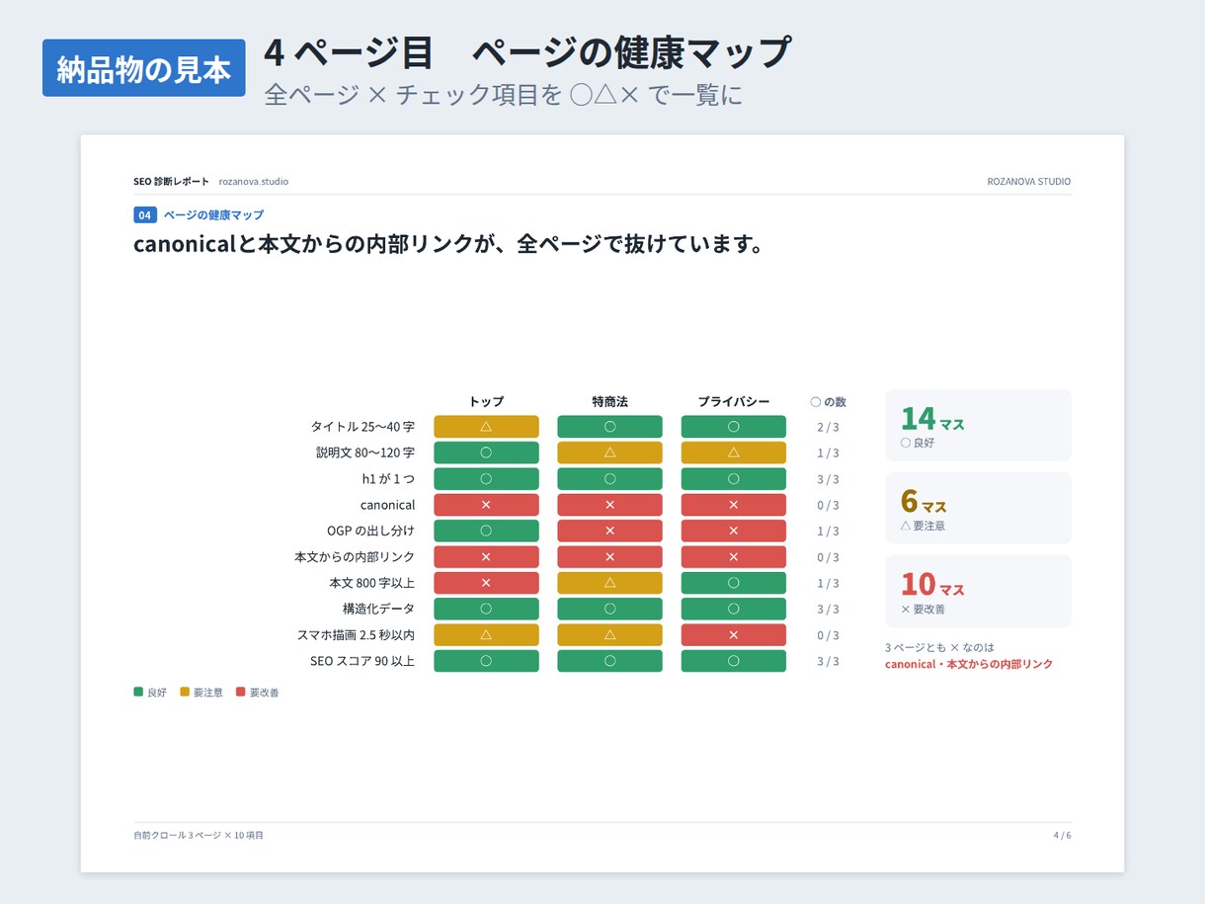Click the canonical row label
The image size is (1205, 904).
[x=387, y=505]
